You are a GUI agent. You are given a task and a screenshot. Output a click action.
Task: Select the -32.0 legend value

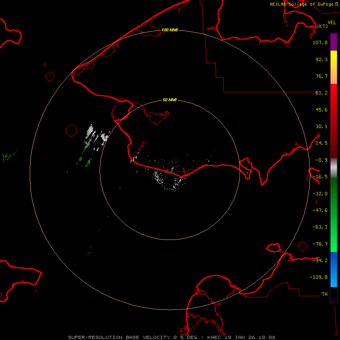pos(320,194)
